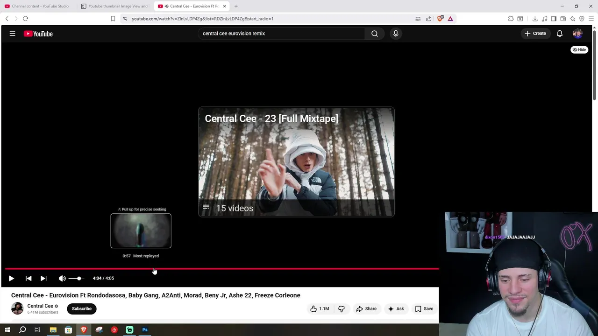Toggle the browser sidebar panel
Image resolution: width=598 pixels, height=336 pixels.
click(554, 19)
